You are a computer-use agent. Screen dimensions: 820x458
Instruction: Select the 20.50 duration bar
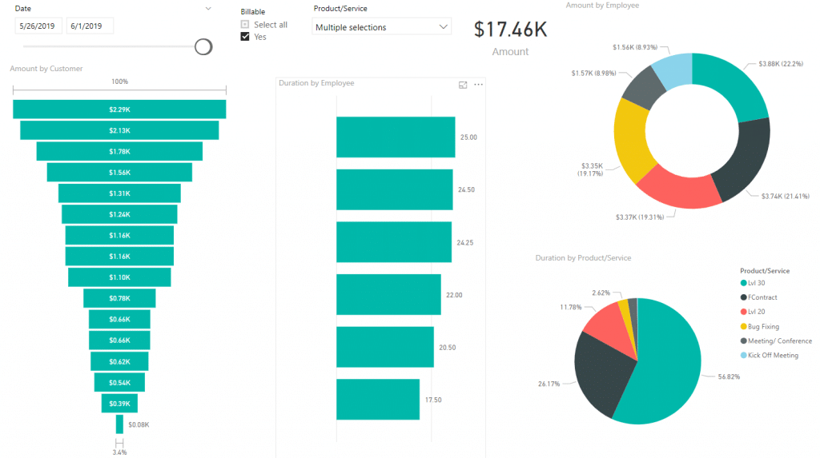(x=385, y=347)
